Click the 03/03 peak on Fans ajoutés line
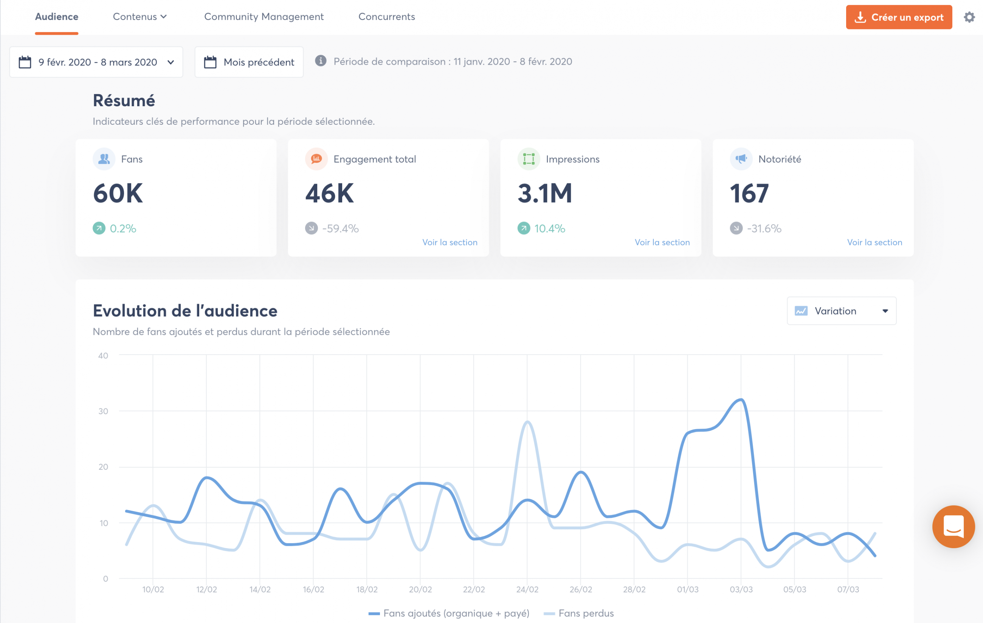This screenshot has height=623, width=983. click(741, 400)
